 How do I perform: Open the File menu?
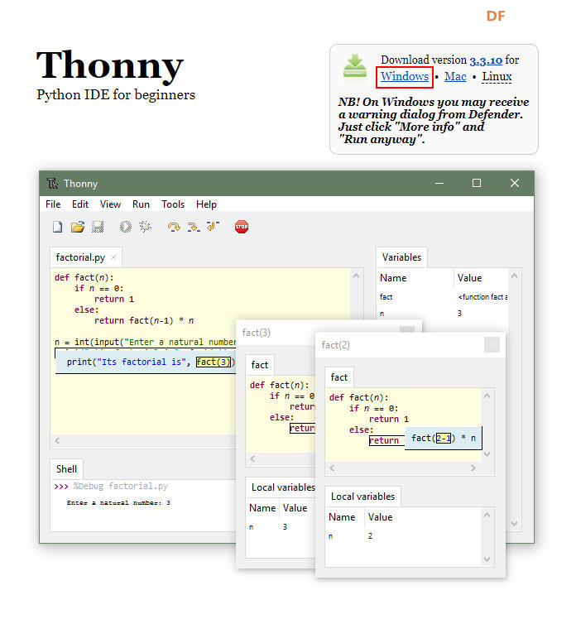click(x=53, y=204)
